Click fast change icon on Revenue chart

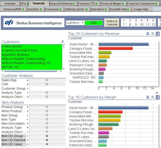click(x=158, y=34)
